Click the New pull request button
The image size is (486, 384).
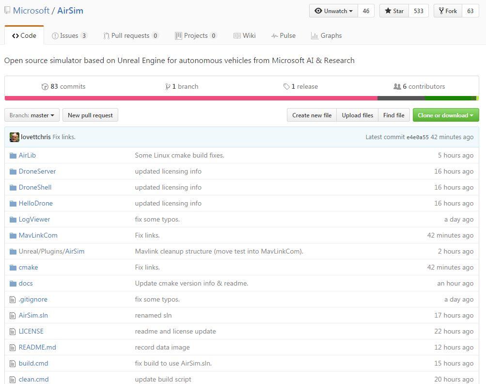(x=90, y=115)
